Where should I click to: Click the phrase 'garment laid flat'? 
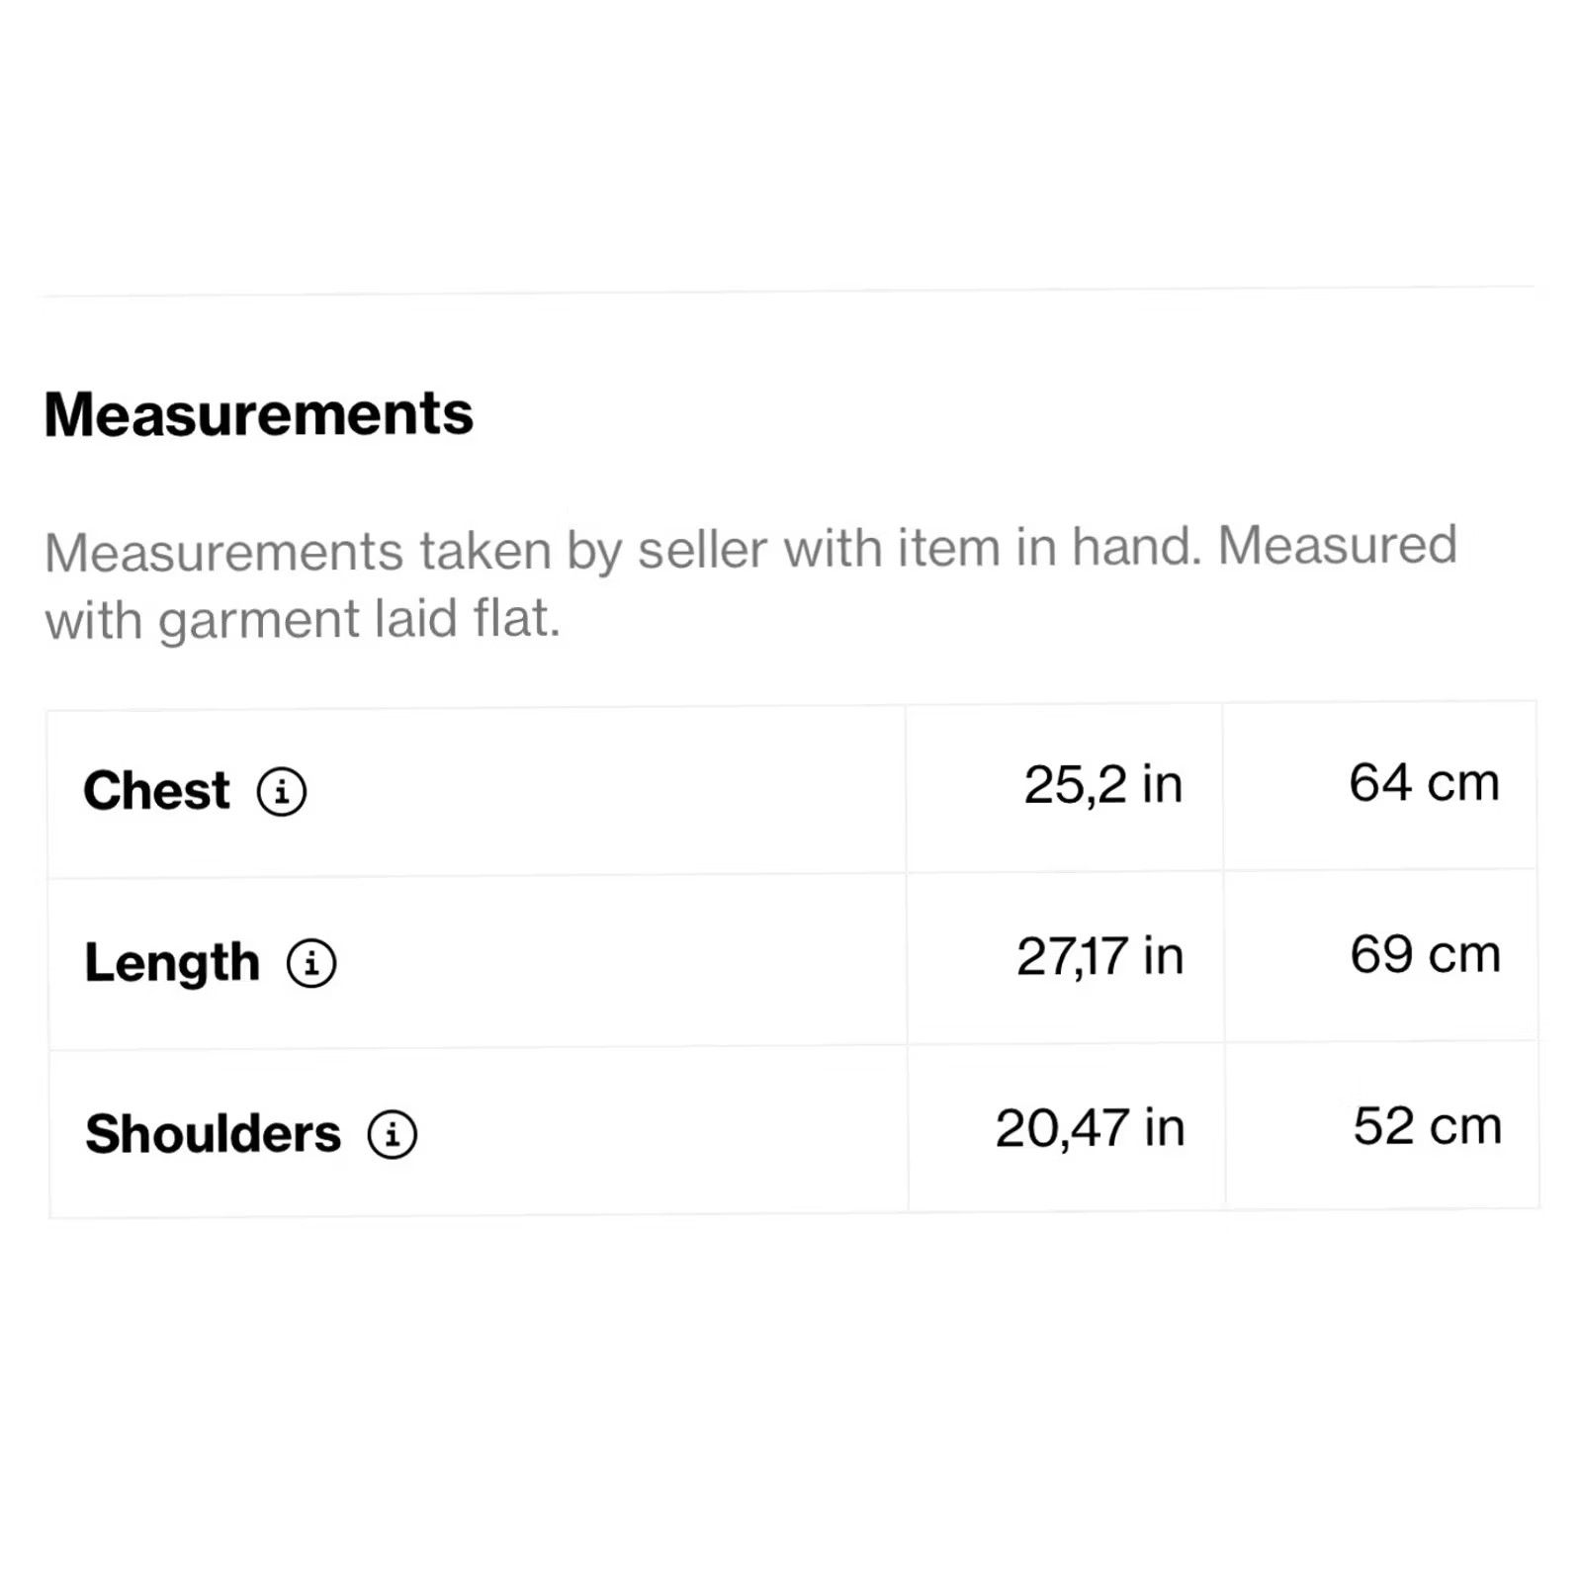click(360, 621)
